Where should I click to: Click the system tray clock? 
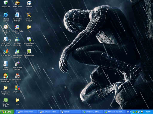tap(147, 112)
